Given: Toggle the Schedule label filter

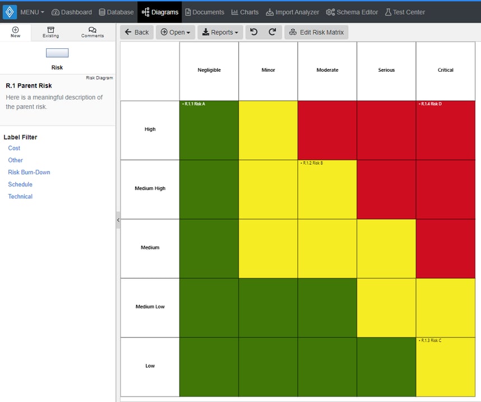Looking at the screenshot, I should pyautogui.click(x=20, y=184).
